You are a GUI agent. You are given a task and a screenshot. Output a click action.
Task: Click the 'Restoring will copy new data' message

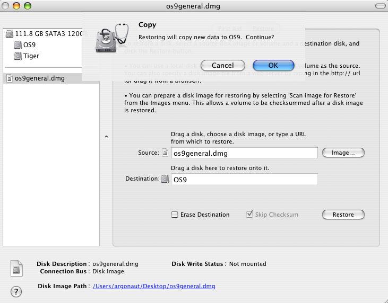[206, 37]
